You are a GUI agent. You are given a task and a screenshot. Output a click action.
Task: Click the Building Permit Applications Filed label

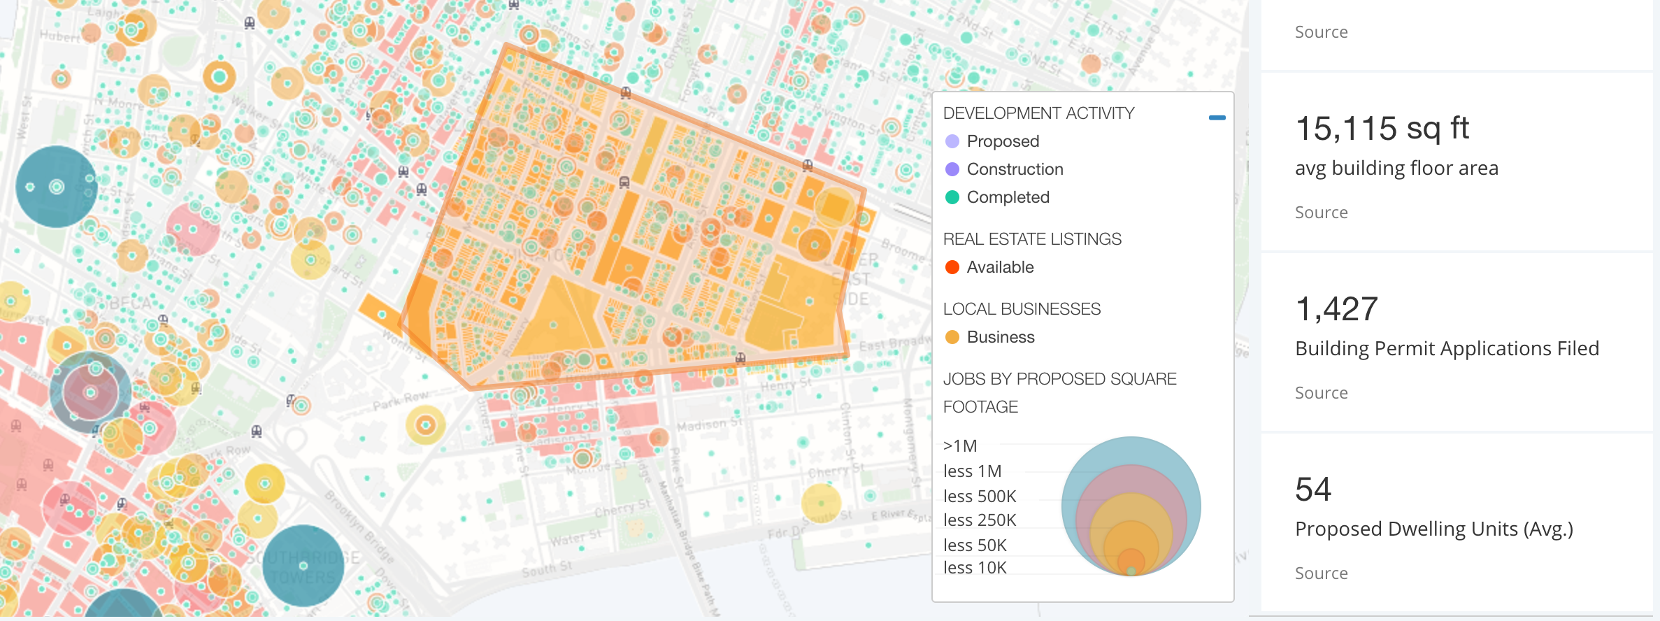click(1447, 349)
